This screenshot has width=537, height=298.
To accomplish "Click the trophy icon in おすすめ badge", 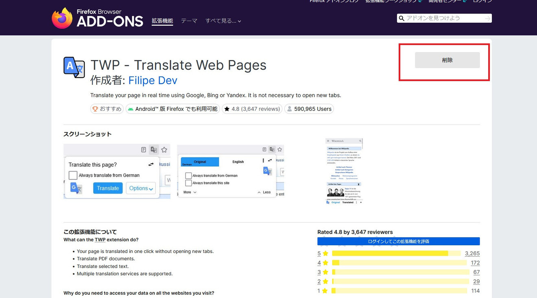I will (x=95, y=109).
